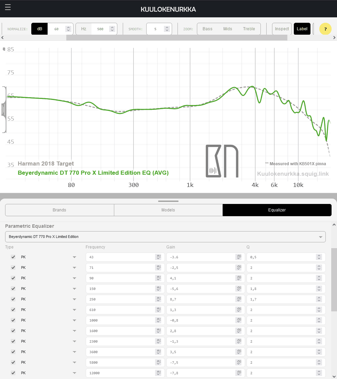Click the left vertical scale handle
This screenshot has width=337, height=379.
pos(4,109)
